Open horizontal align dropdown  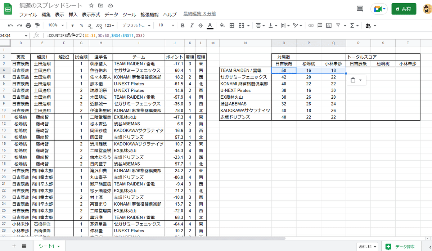click(x=260, y=26)
